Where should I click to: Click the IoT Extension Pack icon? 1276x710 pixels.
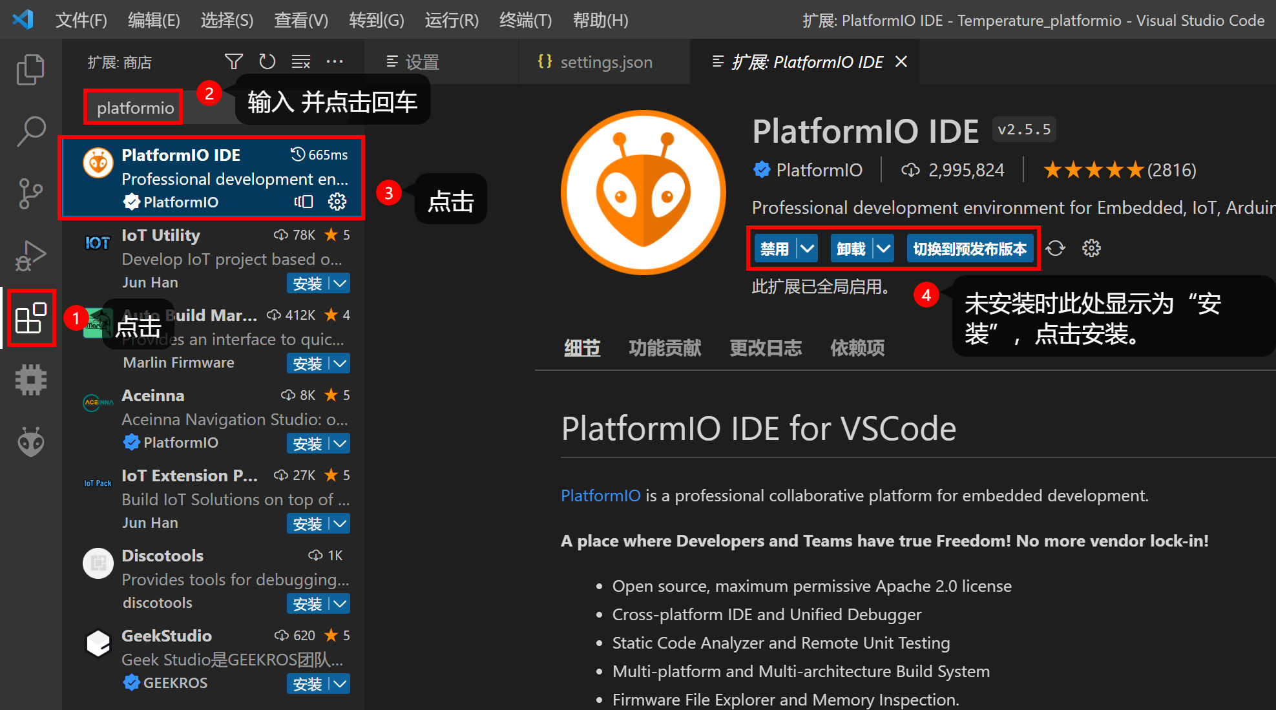click(98, 483)
